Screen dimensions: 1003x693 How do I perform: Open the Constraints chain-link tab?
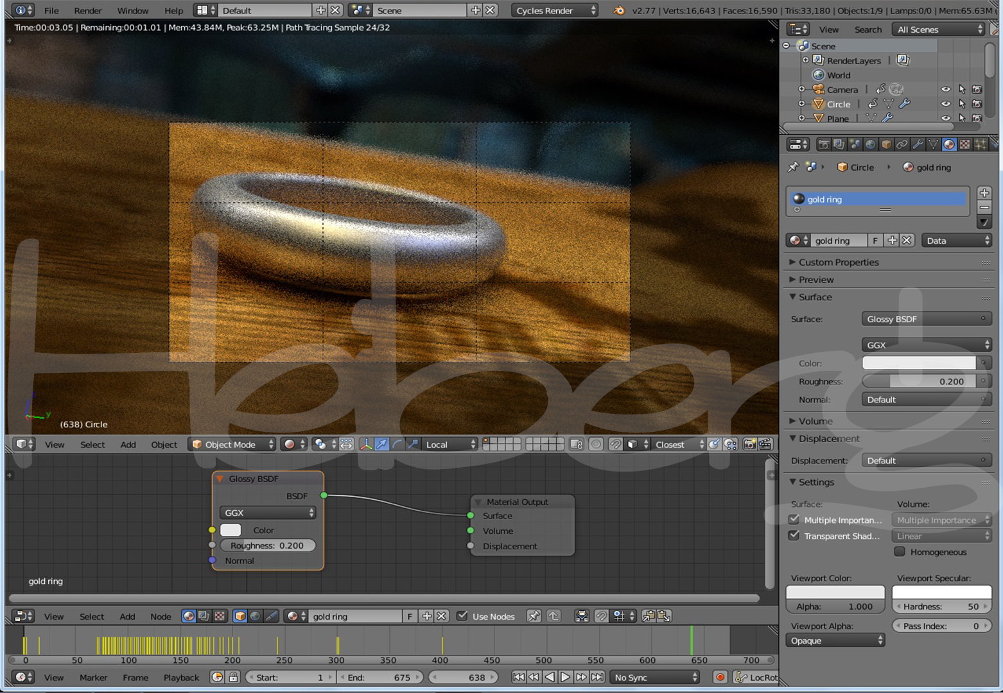tap(902, 144)
